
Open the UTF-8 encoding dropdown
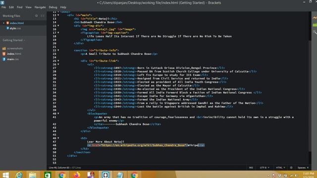tap(264, 168)
